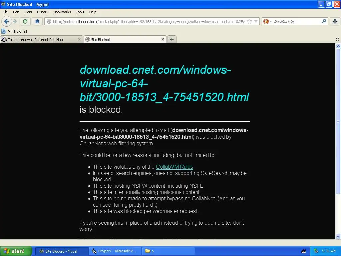Image resolution: width=341 pixels, height=256 pixels.
Task: Open the View menu
Action: [28, 12]
